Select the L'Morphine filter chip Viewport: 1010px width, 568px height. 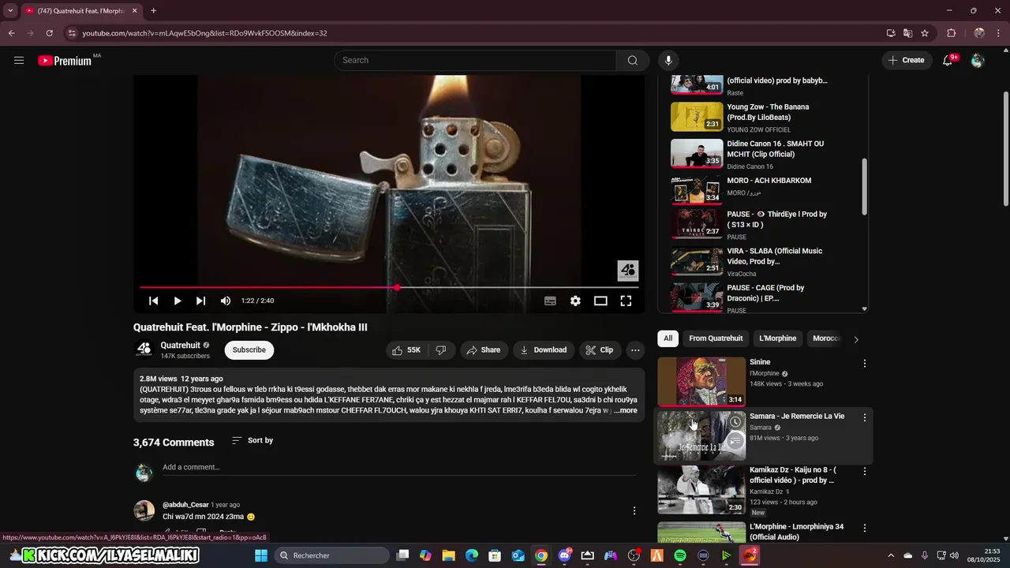[777, 338]
